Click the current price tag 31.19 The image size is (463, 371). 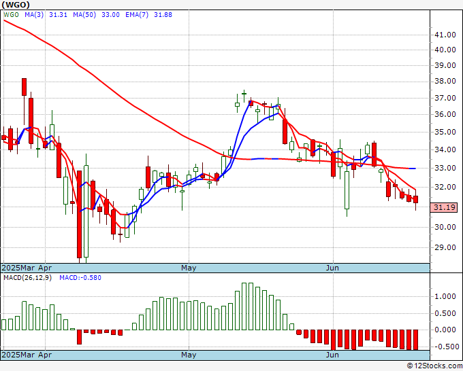pos(443,207)
